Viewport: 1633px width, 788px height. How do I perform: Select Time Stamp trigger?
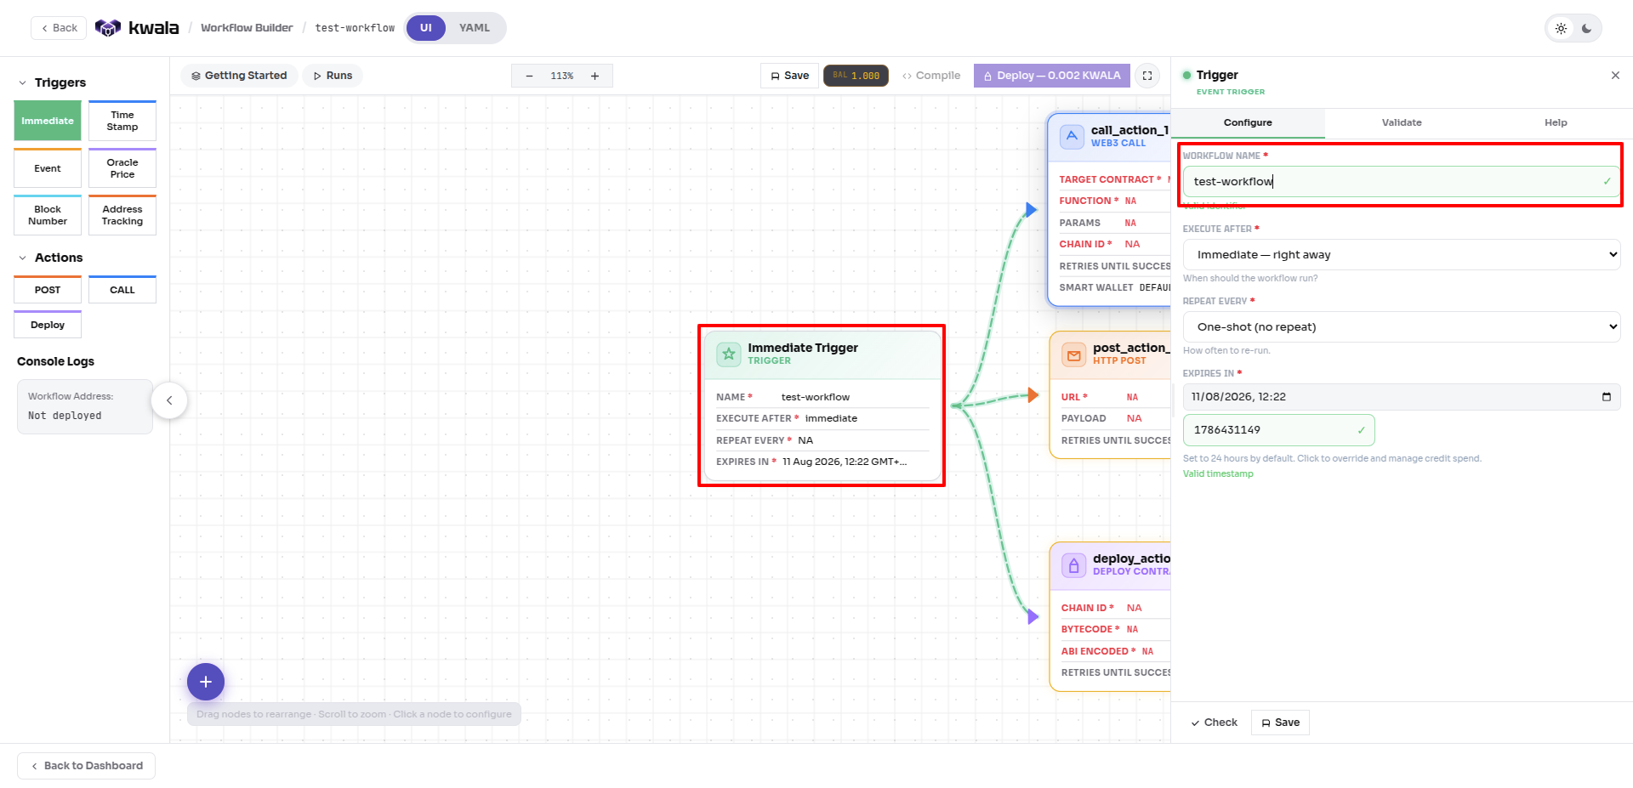point(122,121)
